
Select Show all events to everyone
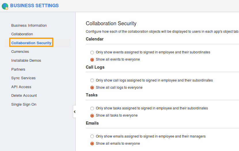coord(92,60)
